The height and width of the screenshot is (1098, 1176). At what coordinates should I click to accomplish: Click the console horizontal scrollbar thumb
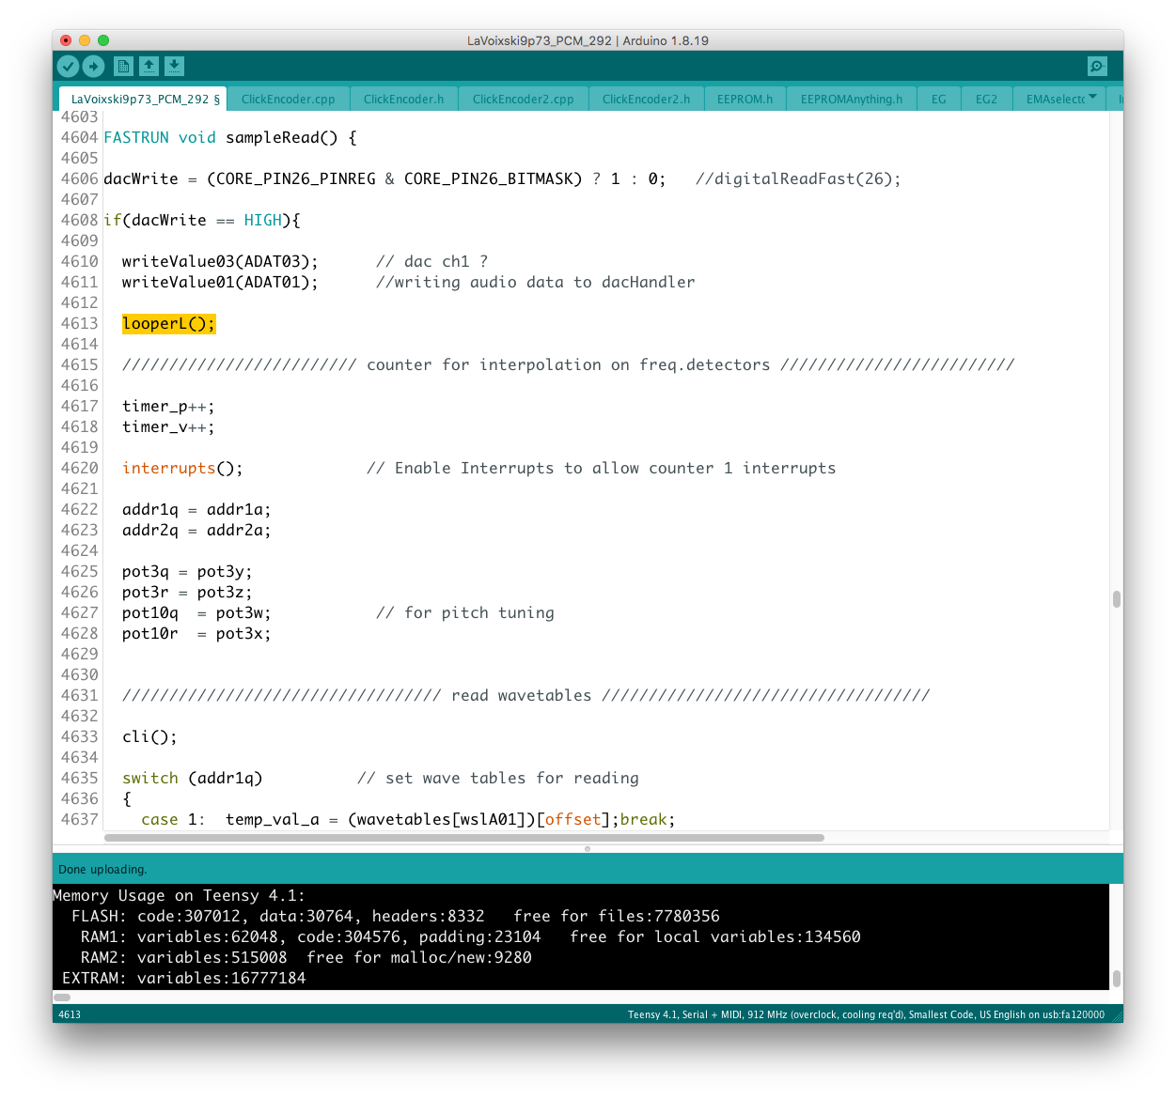click(62, 997)
